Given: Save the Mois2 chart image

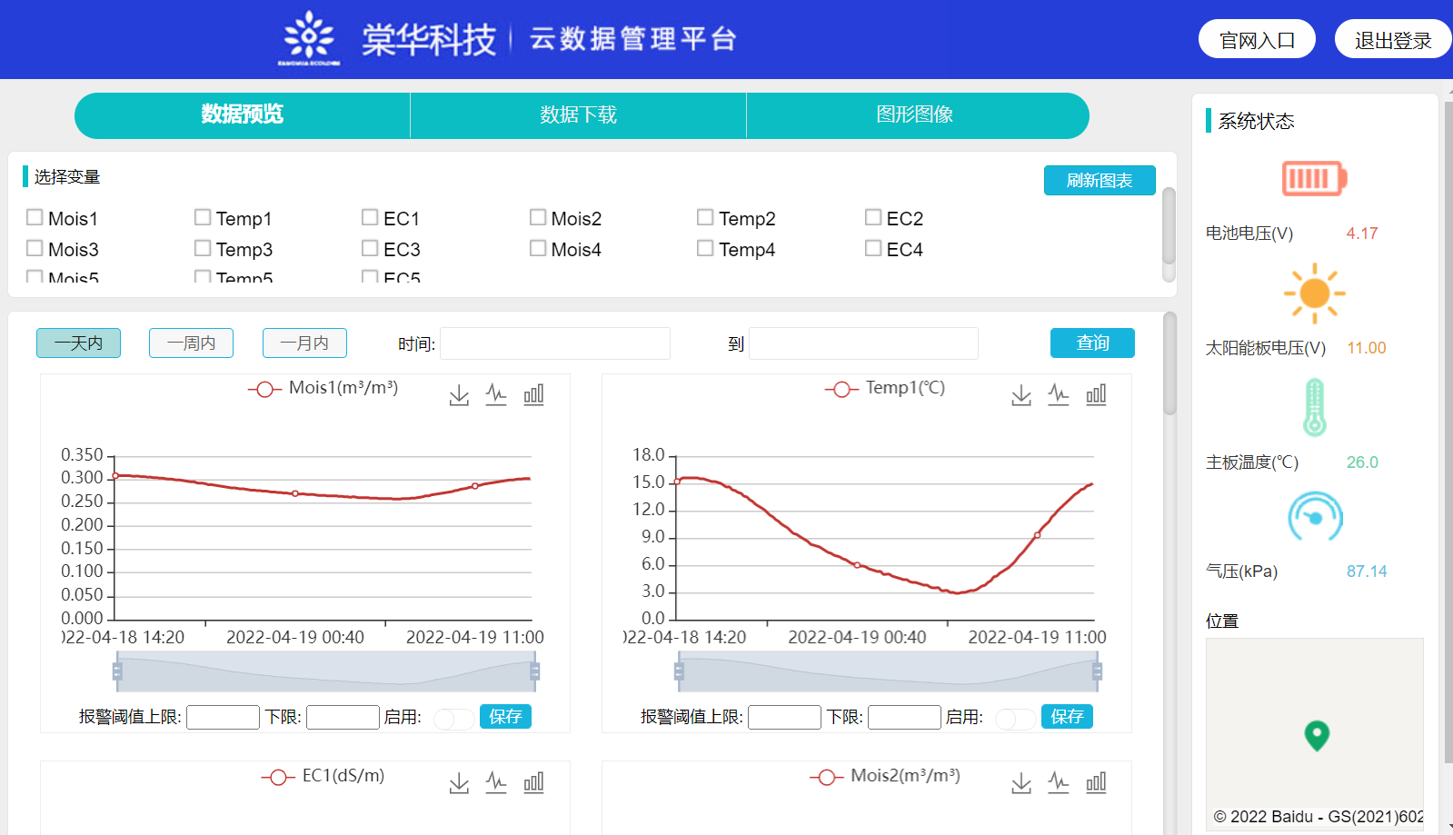Looking at the screenshot, I should point(1021,783).
